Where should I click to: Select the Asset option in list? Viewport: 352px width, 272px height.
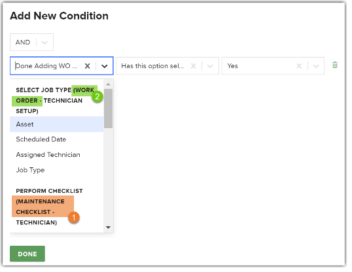[x=56, y=124]
